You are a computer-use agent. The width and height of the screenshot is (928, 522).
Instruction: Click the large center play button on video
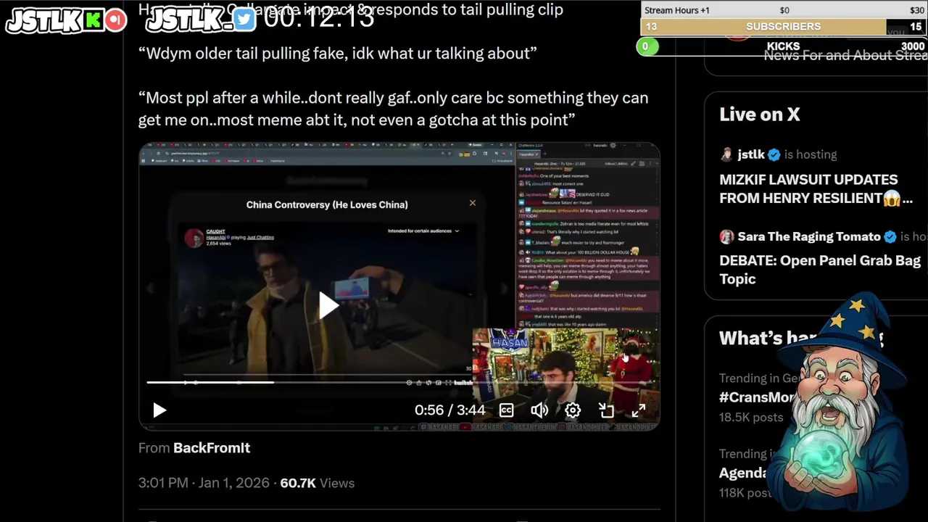click(328, 306)
